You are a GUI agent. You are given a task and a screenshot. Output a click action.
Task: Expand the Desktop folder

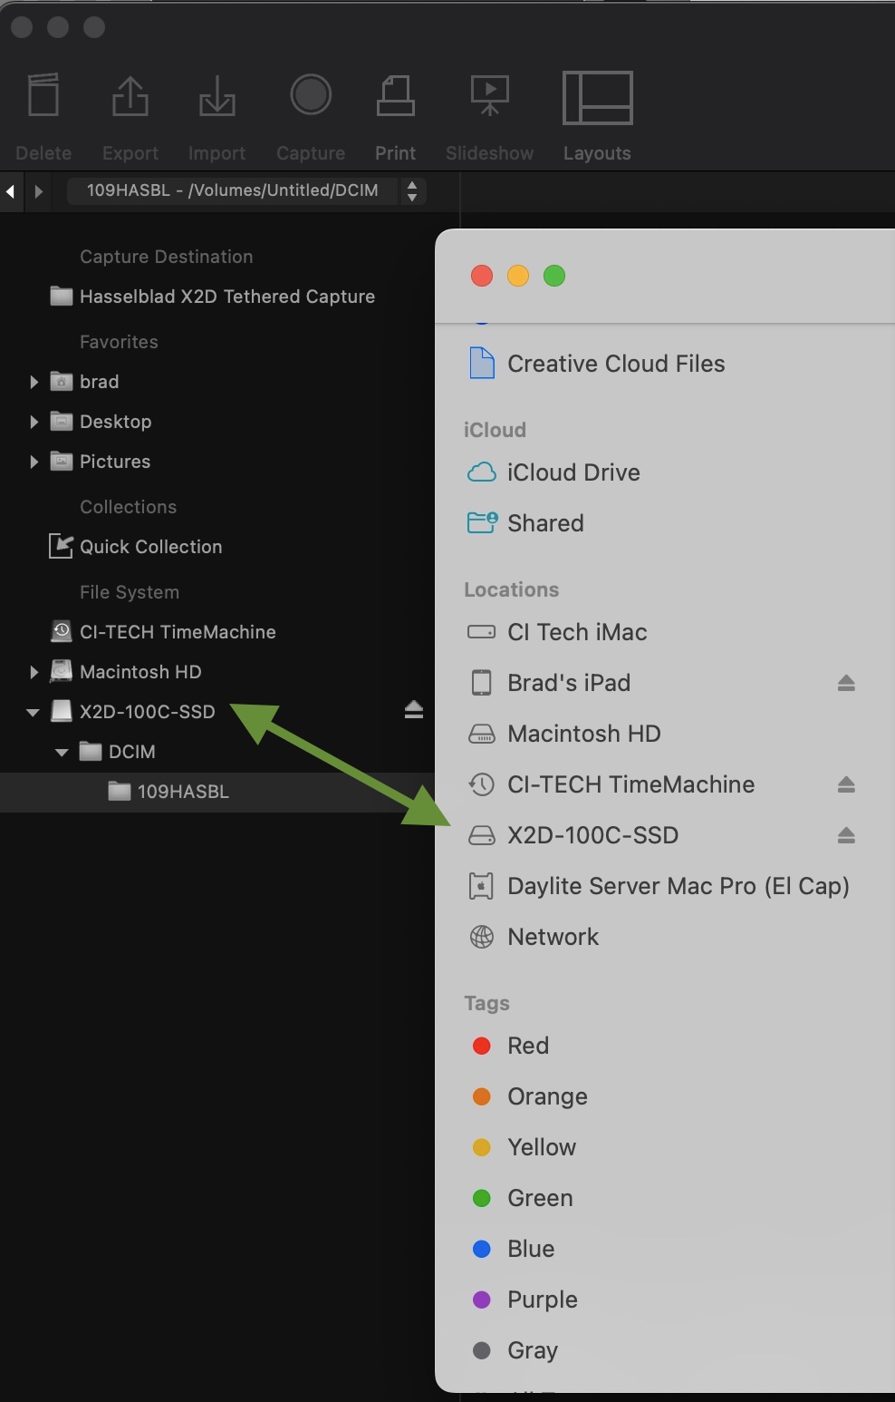pos(34,422)
